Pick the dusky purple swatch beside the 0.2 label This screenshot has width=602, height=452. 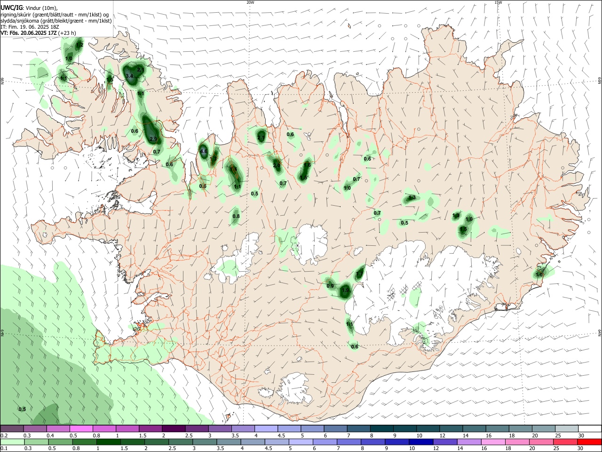[x=12, y=428]
